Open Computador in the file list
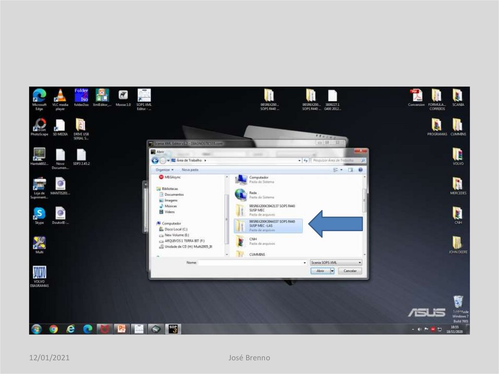Viewport: 499px width, 374px height. tap(258, 179)
